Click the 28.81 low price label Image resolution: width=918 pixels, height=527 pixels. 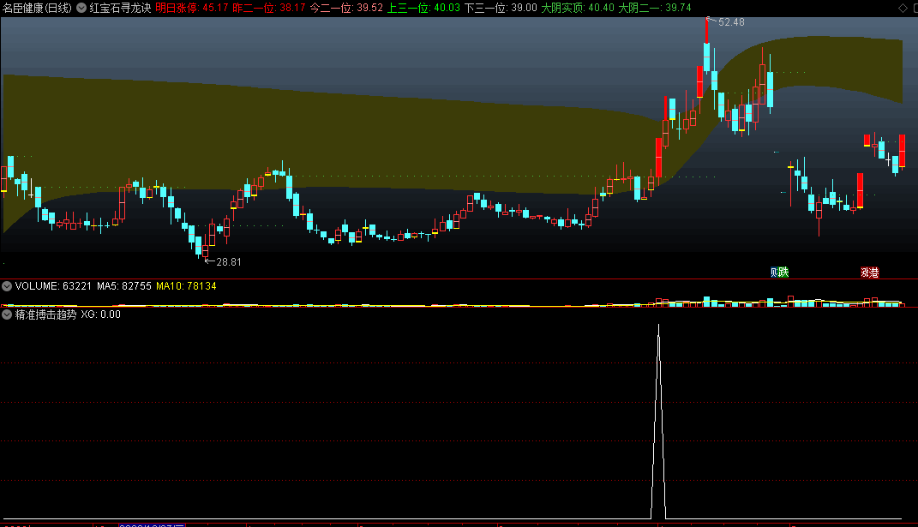coord(229,261)
